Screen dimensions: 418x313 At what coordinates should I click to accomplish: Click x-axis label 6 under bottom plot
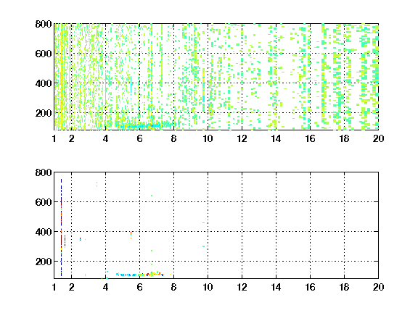pos(139,287)
